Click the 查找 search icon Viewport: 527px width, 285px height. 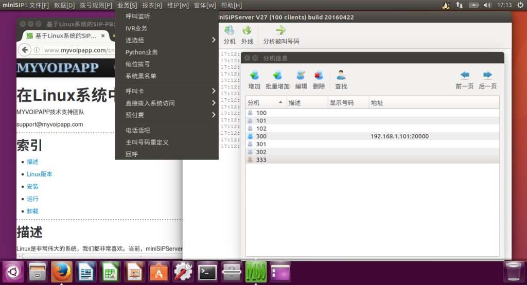coord(341,76)
